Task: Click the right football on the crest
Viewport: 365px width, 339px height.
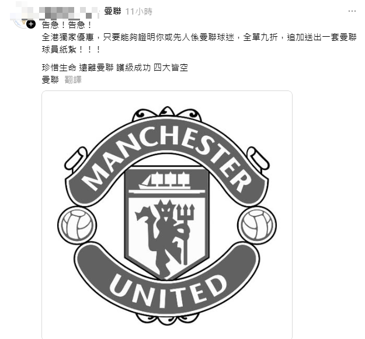Action: click(x=257, y=225)
